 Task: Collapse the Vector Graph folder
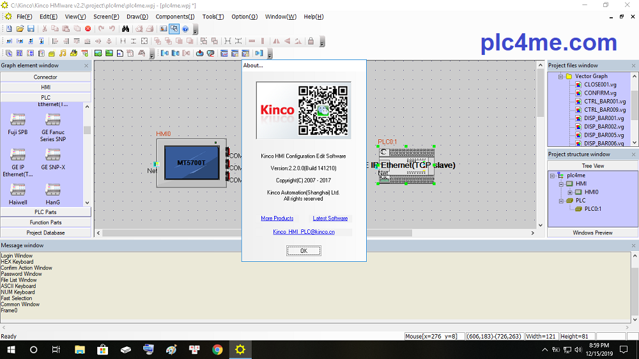click(560, 76)
